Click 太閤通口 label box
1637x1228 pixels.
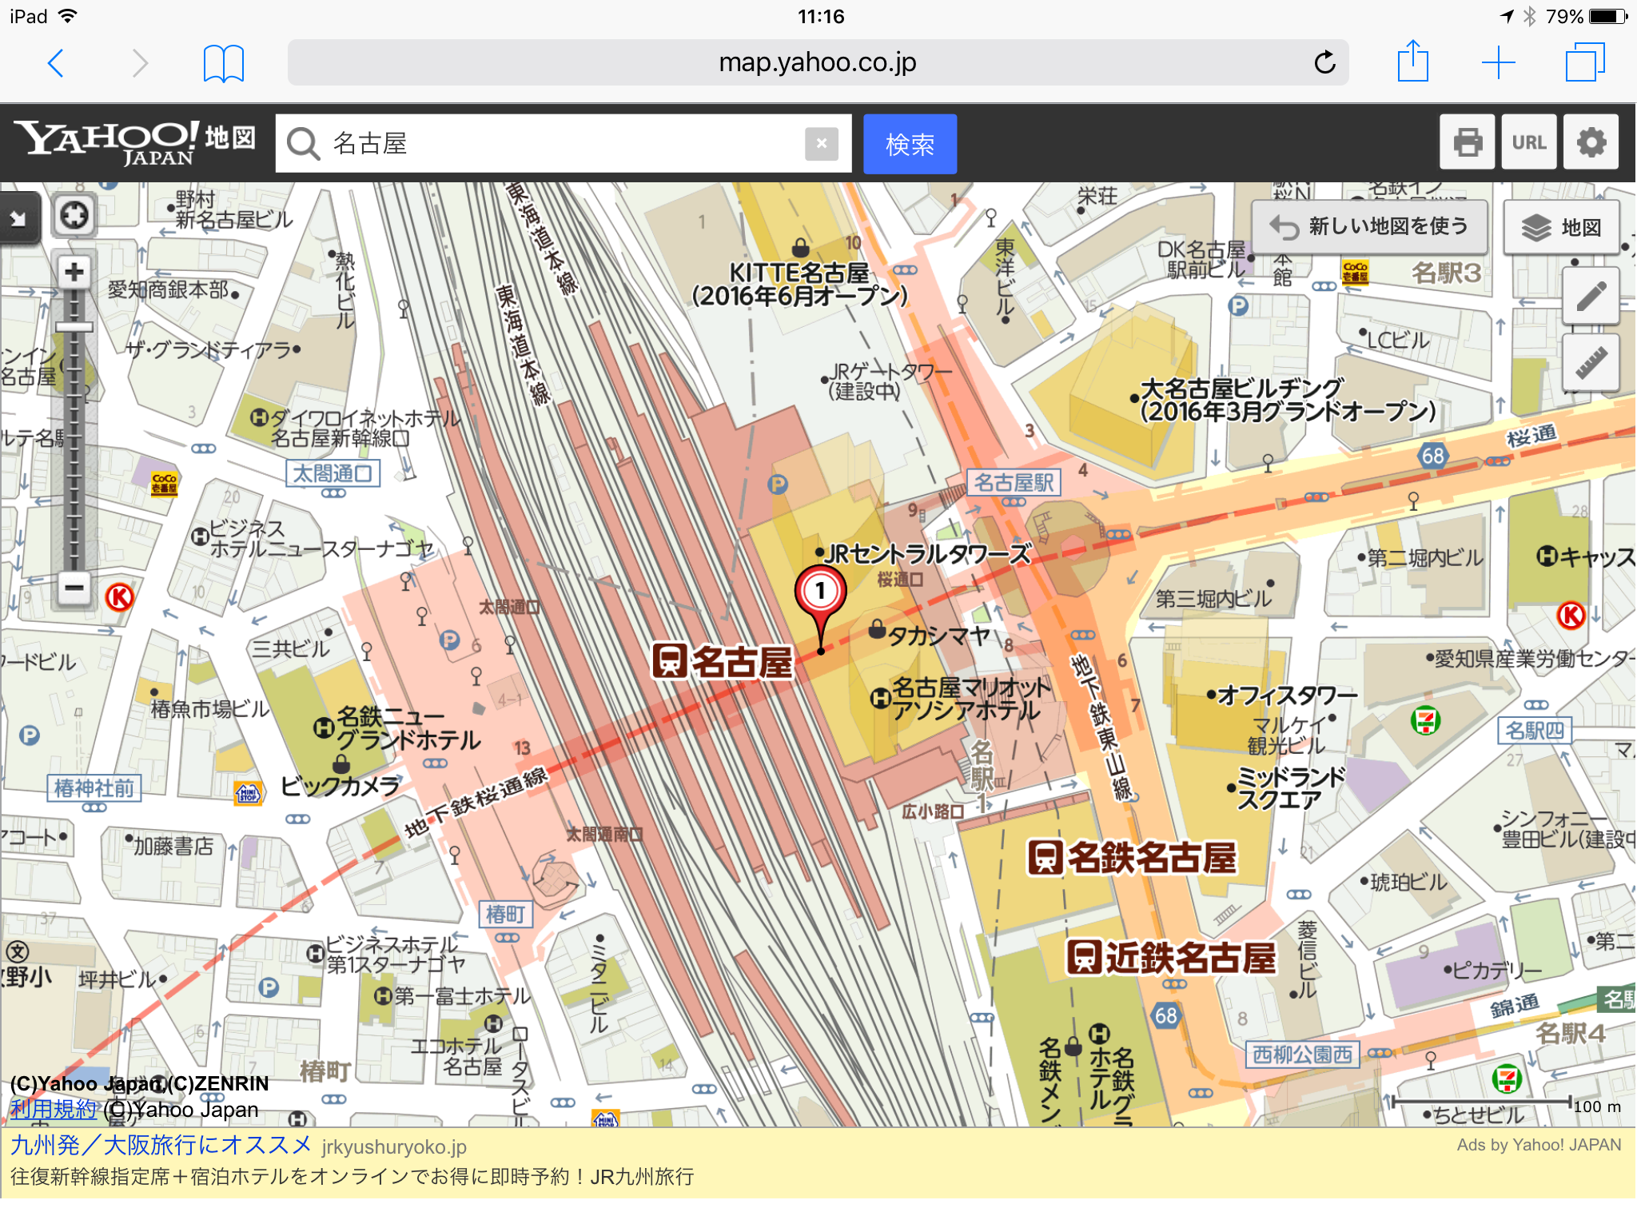pos(333,473)
